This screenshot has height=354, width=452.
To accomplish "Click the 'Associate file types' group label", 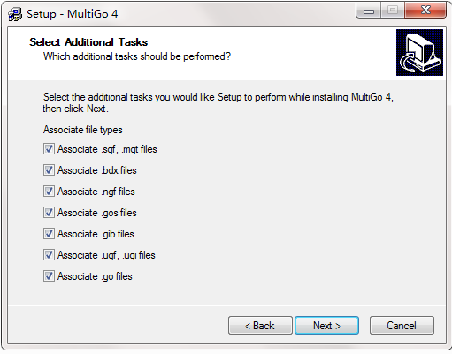I will click(x=83, y=130).
